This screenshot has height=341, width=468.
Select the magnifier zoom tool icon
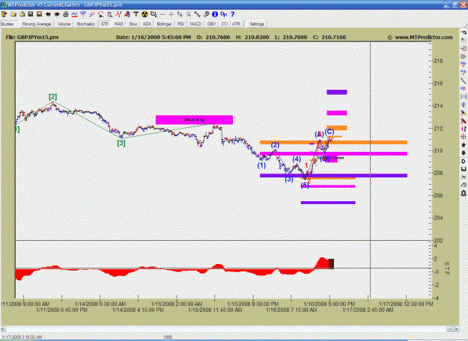[110, 14]
